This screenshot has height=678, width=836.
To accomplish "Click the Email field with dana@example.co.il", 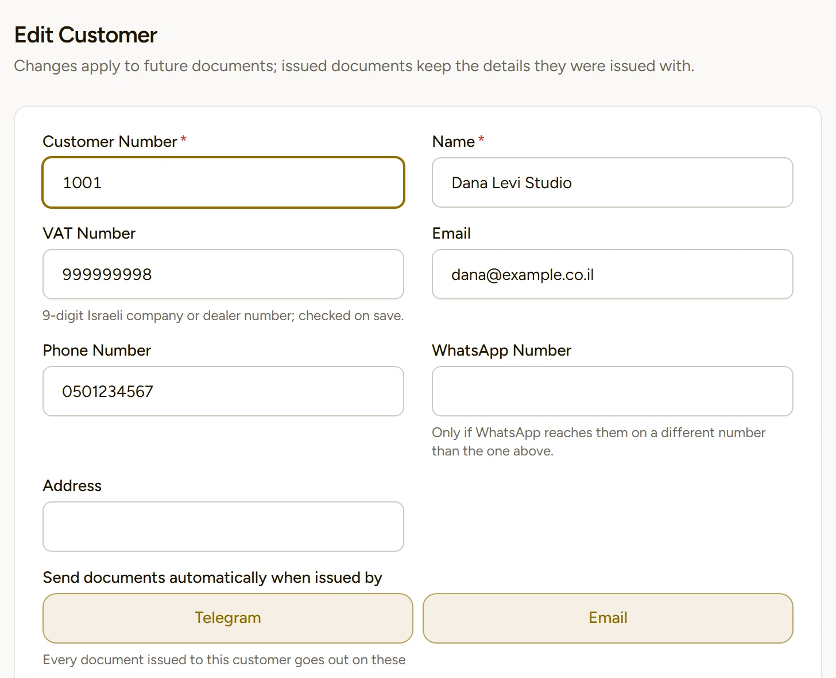I will (x=613, y=274).
